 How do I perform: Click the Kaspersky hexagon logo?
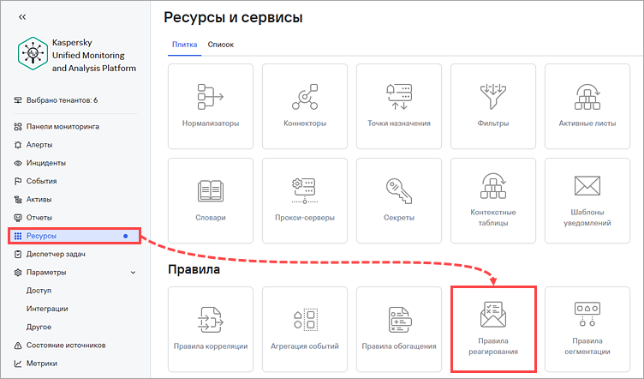[33, 53]
